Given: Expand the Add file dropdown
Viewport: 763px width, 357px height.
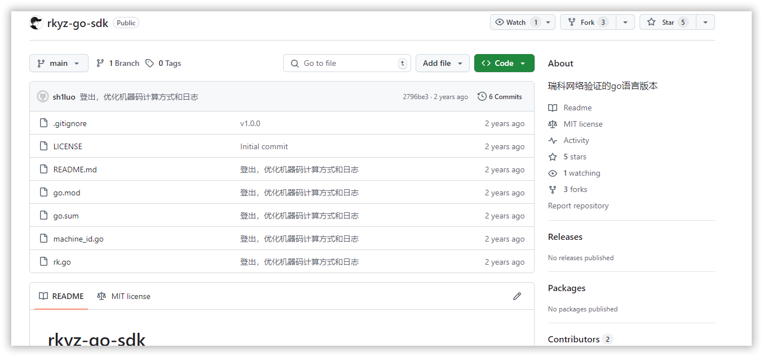Looking at the screenshot, I should 443,63.
